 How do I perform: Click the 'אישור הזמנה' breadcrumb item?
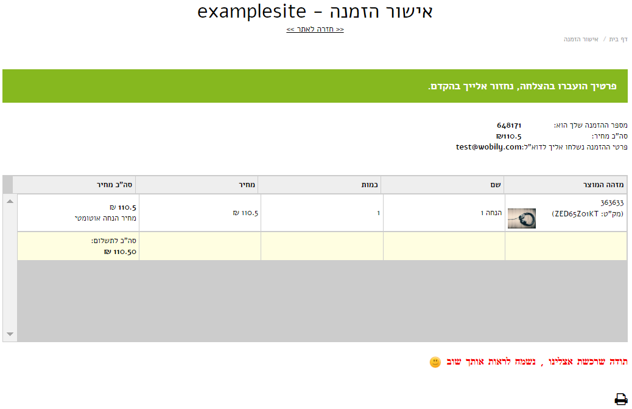(x=581, y=39)
